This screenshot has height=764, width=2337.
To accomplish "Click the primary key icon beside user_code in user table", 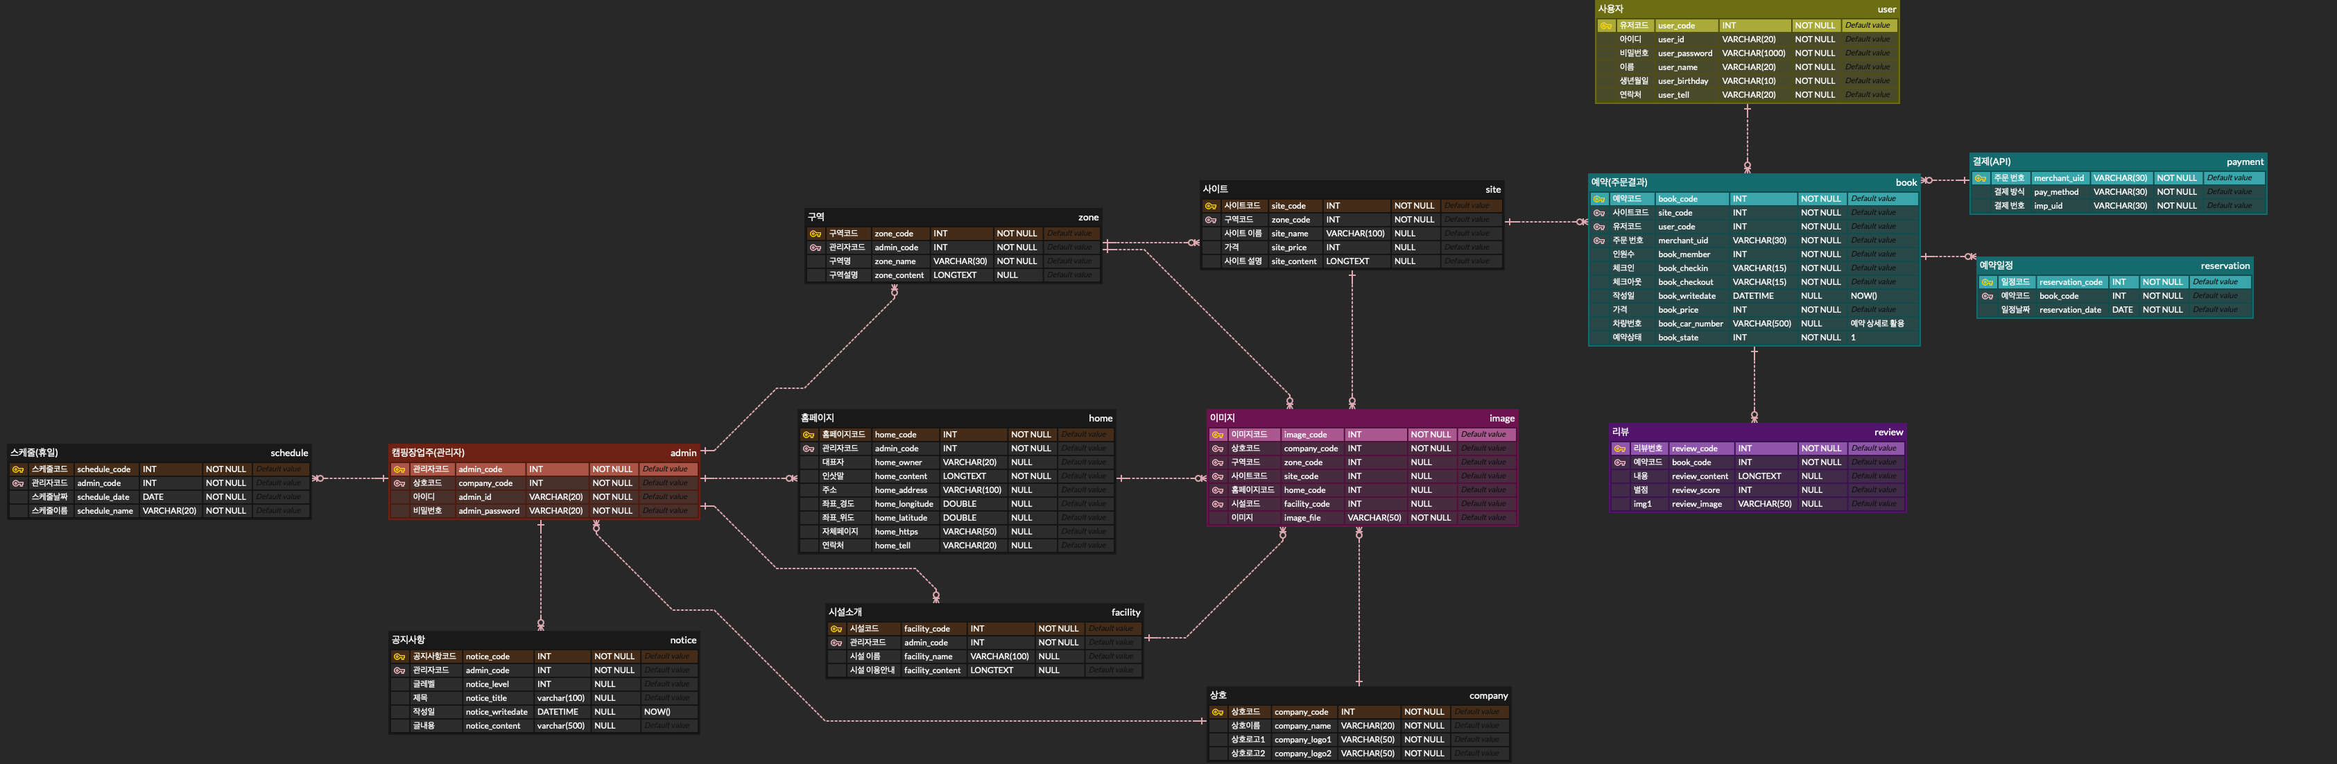I will pyautogui.click(x=1607, y=26).
